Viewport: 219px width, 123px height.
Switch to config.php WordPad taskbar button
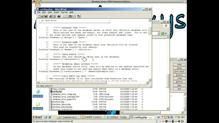(x=142, y=117)
